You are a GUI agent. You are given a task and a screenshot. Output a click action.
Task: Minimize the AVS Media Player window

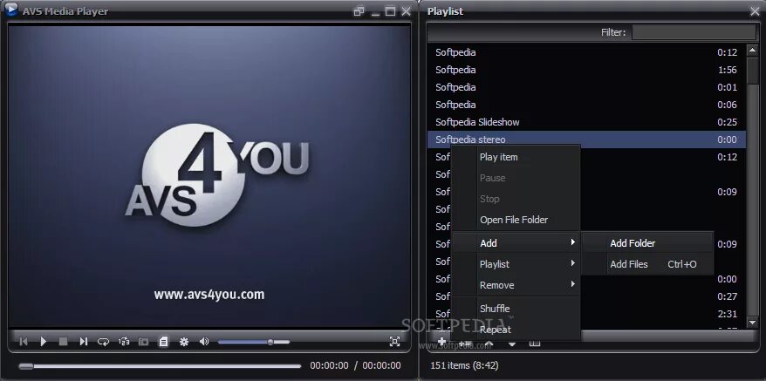(375, 13)
